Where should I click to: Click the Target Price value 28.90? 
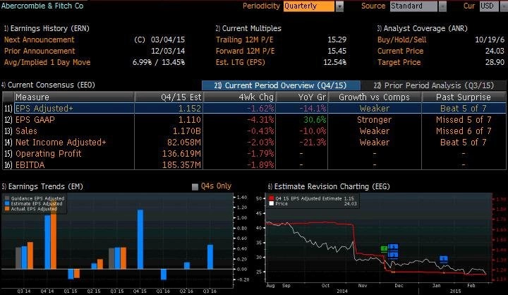coord(495,62)
